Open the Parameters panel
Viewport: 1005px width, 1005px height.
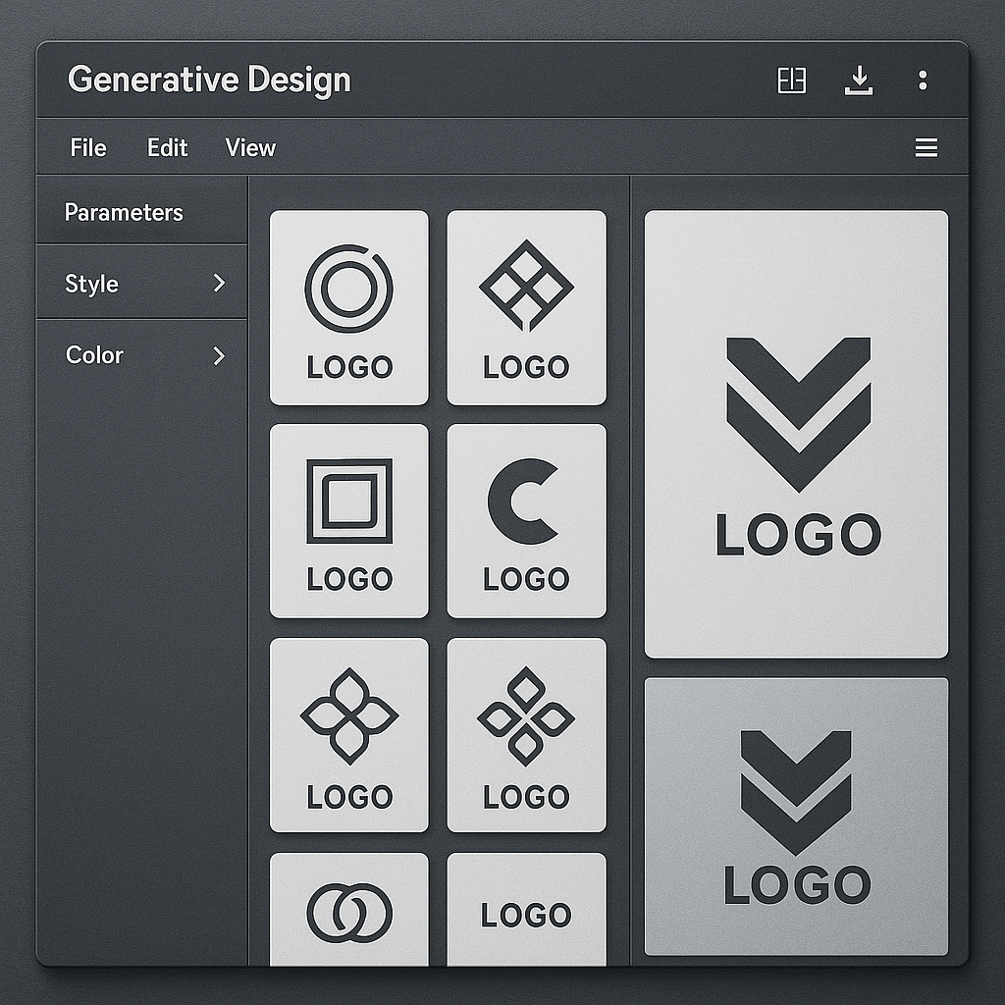[x=123, y=212]
